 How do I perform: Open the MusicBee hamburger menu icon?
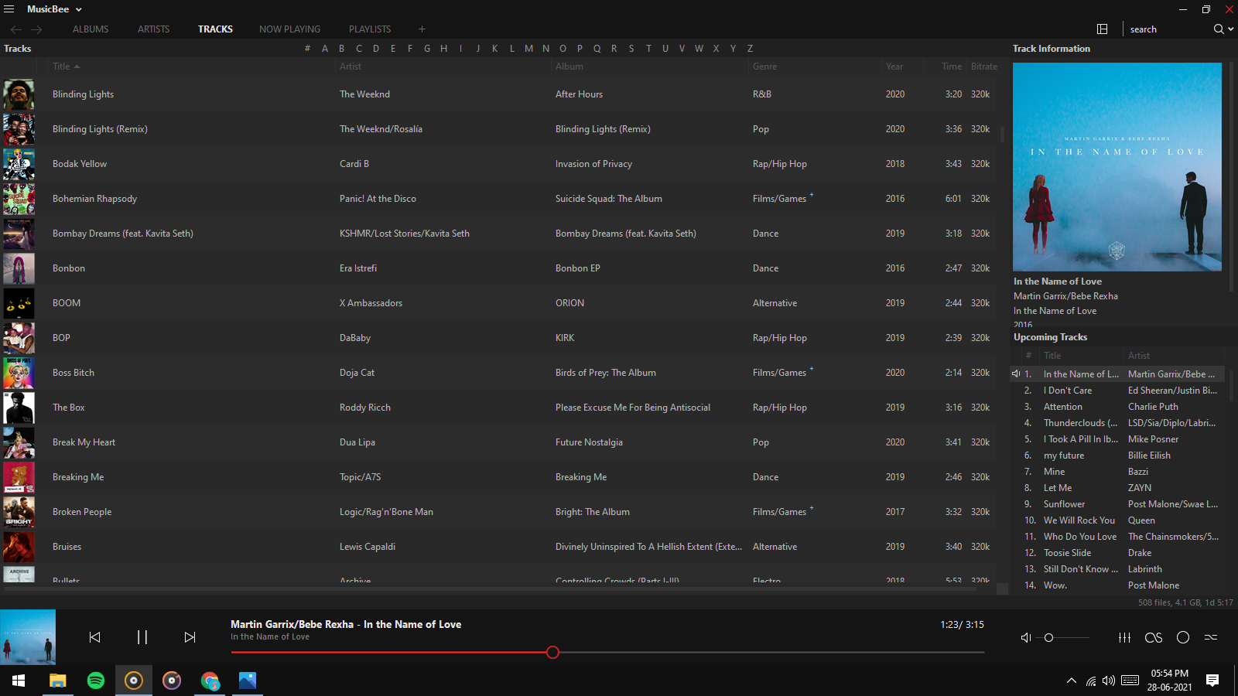pos(9,9)
